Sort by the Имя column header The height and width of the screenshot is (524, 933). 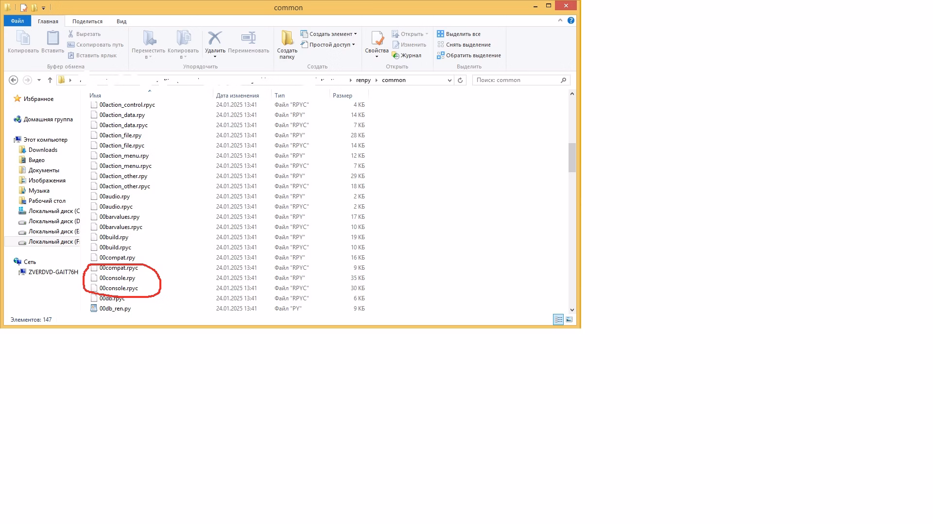pos(95,96)
